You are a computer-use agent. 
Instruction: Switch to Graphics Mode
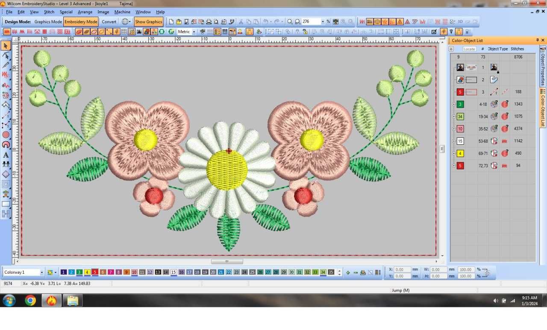(48, 22)
